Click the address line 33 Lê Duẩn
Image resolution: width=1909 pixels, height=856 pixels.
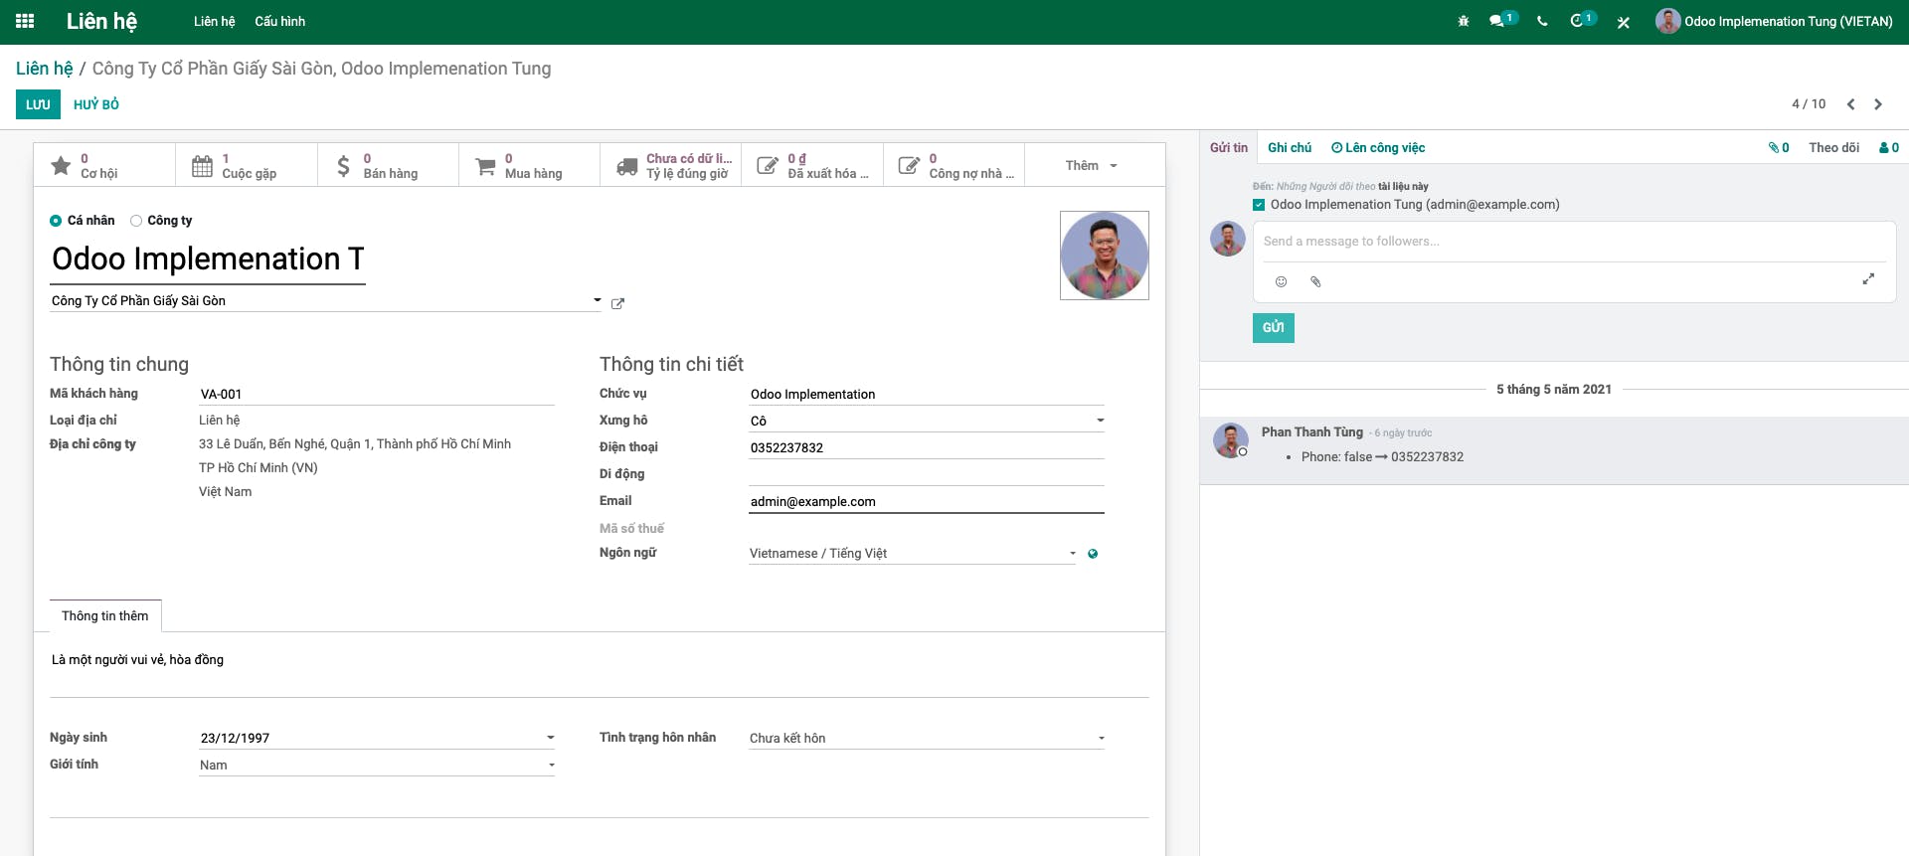pos(355,444)
